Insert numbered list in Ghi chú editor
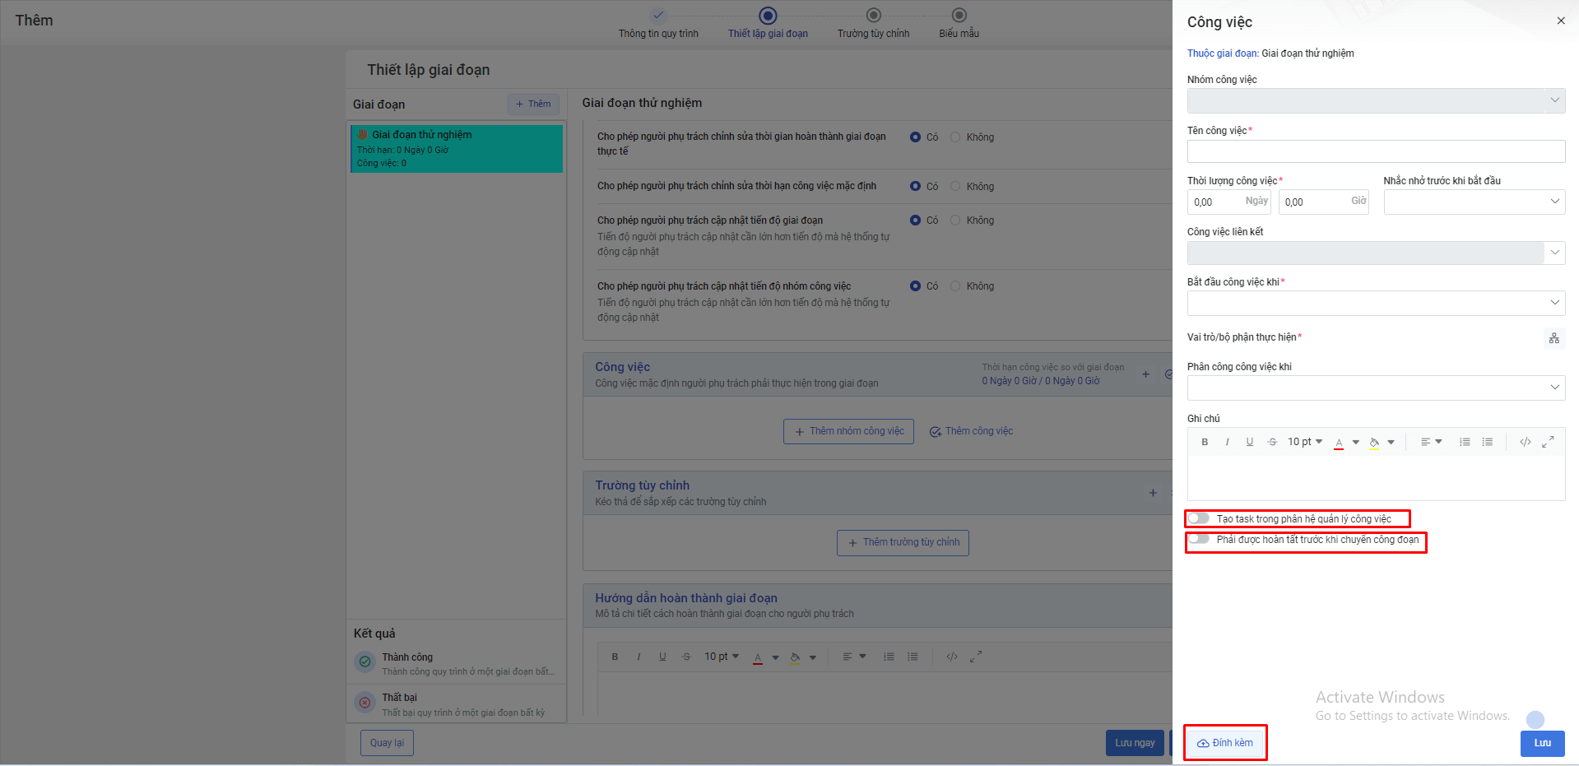The width and height of the screenshot is (1579, 766). (1465, 442)
